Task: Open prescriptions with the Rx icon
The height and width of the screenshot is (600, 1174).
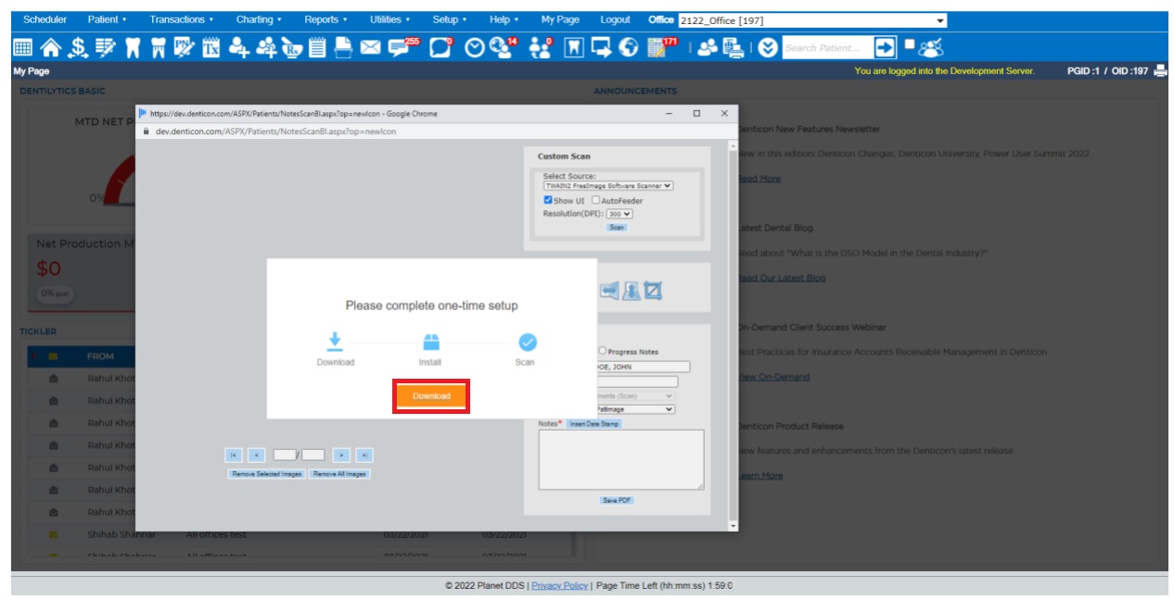Action: pyautogui.click(x=290, y=44)
